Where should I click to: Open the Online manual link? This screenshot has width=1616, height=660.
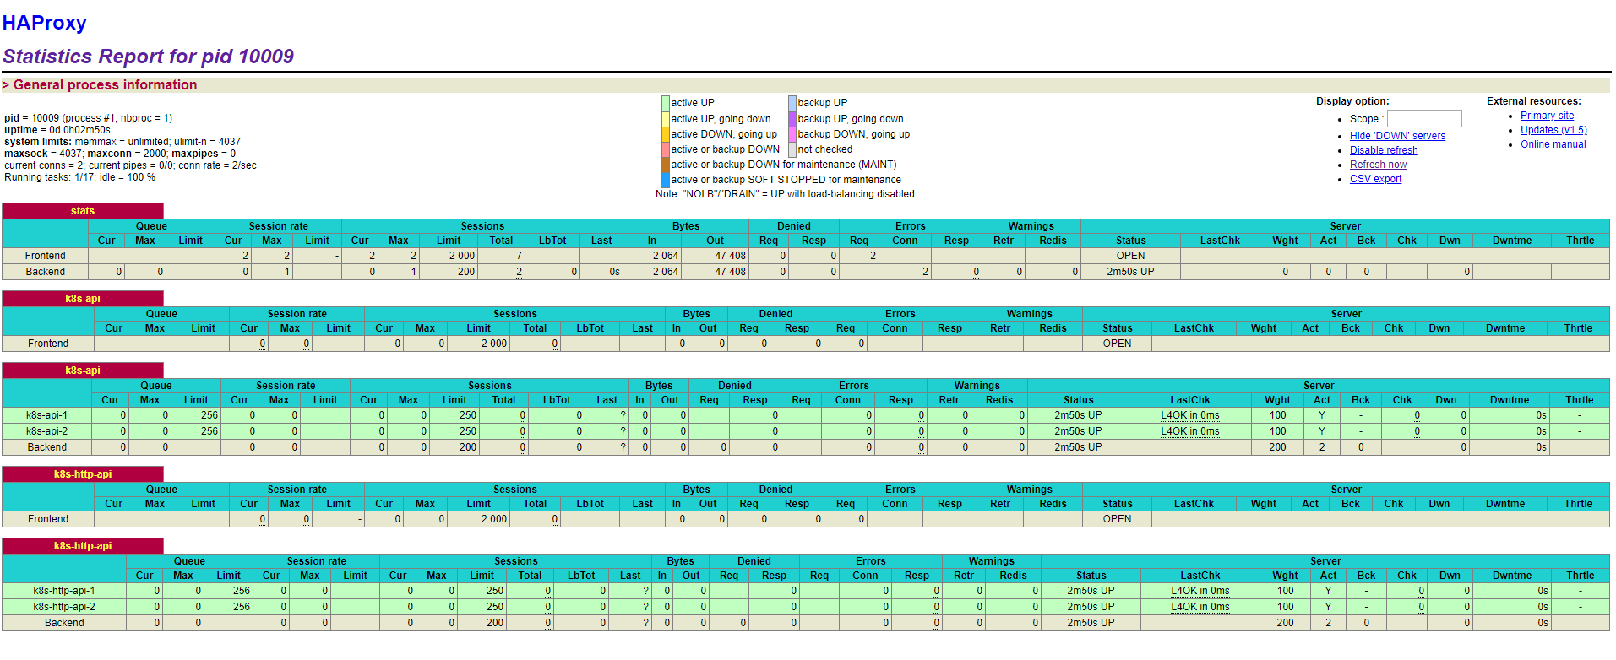[1553, 144]
